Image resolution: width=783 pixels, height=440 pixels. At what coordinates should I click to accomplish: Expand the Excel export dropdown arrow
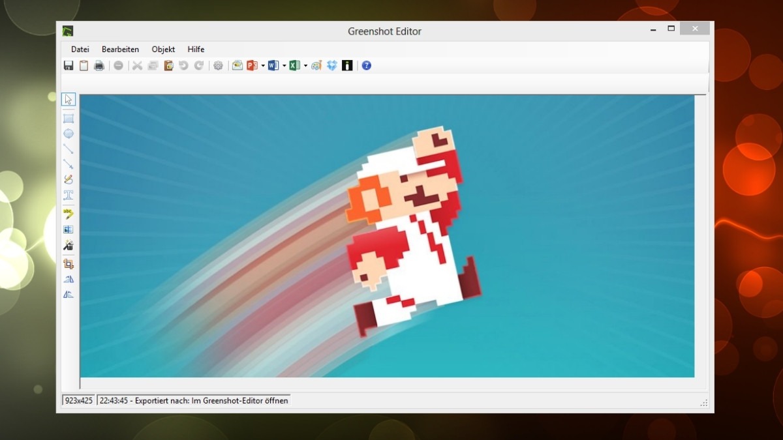(305, 66)
